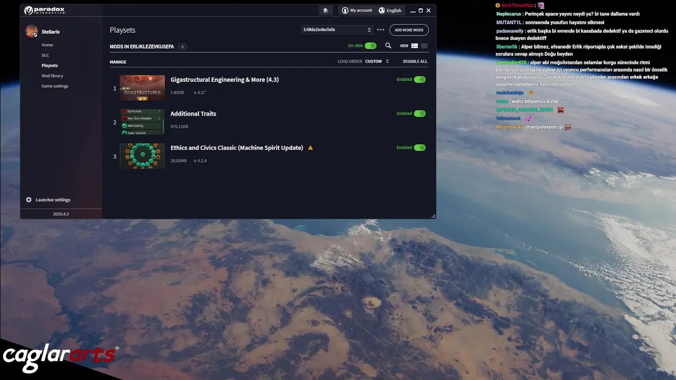Click username Melanowski in chat

click(510, 127)
